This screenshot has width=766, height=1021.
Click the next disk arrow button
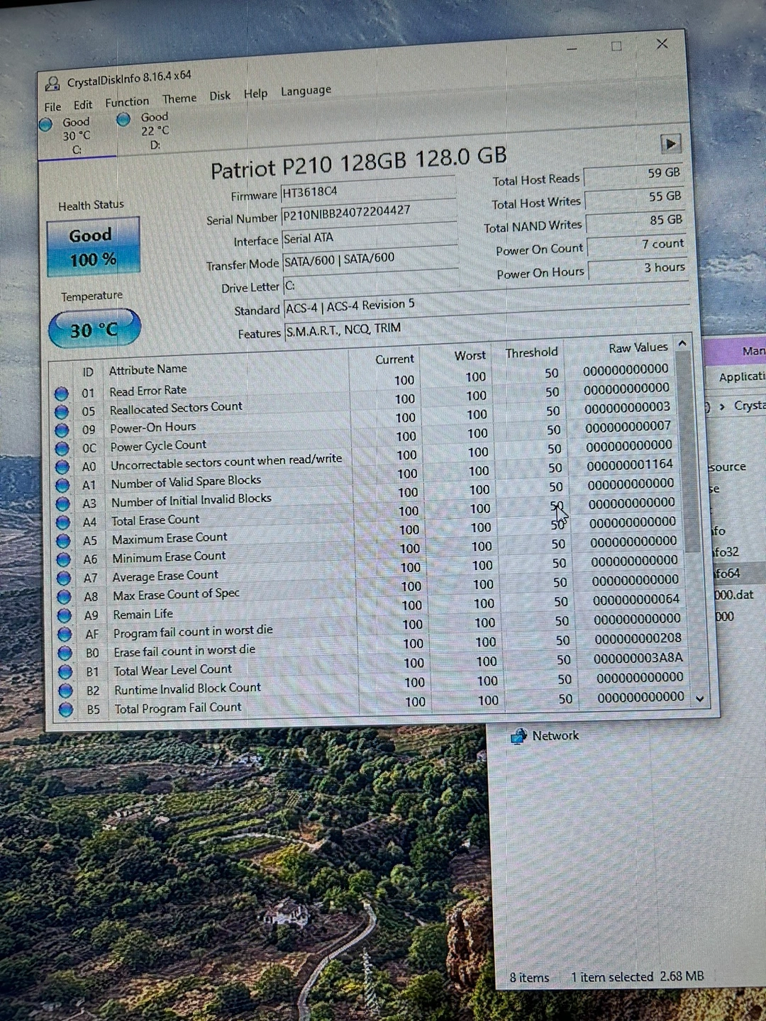pos(670,144)
